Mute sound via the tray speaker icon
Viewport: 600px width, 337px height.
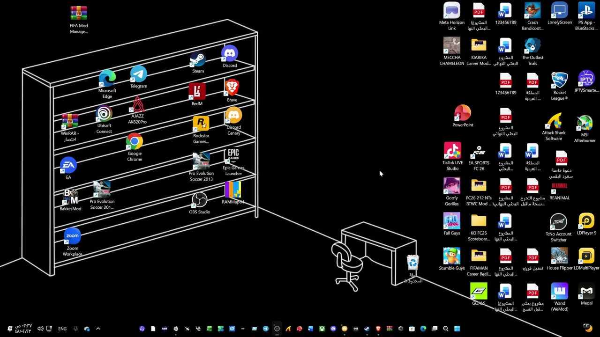40,329
